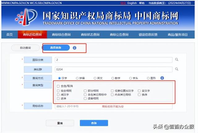
Task: Click the 商标名称 label
Action: 38,106
